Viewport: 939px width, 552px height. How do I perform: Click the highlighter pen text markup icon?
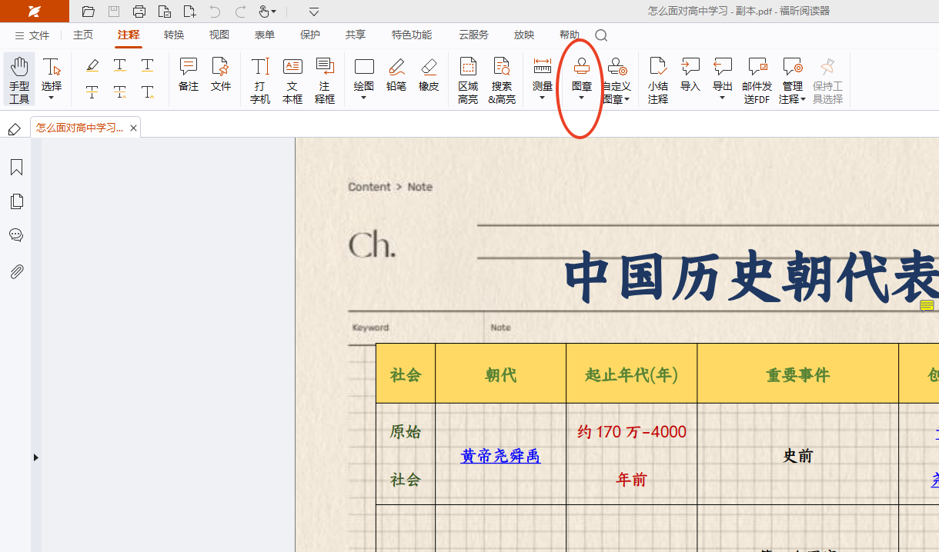click(x=92, y=65)
